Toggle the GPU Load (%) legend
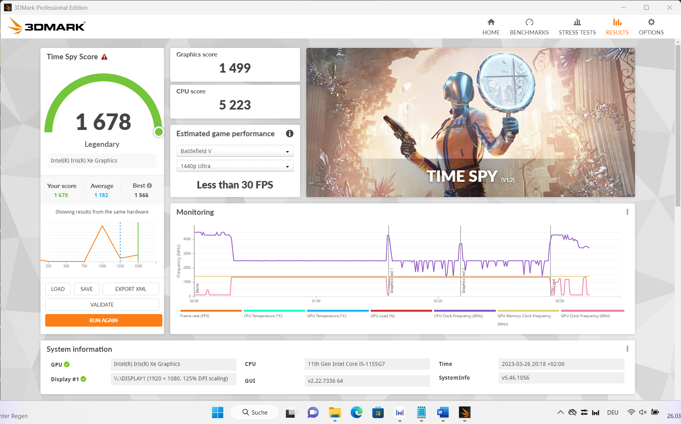The width and height of the screenshot is (681, 424). pos(401,314)
